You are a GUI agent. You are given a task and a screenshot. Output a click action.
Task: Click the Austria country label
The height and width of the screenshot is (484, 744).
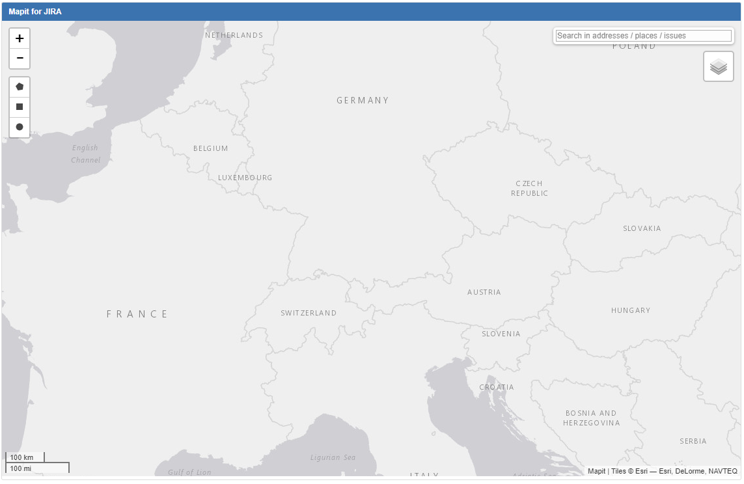point(484,292)
